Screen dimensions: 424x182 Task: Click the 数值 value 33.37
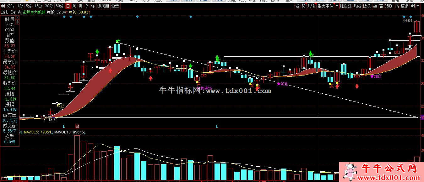10,46
